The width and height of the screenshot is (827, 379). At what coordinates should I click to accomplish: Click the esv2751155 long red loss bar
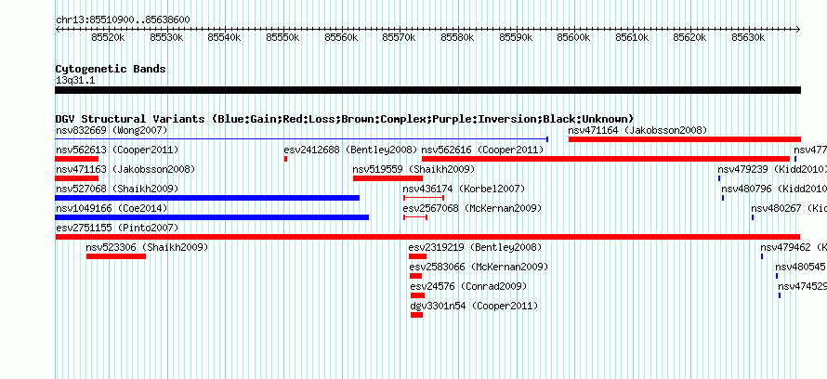coord(427,237)
